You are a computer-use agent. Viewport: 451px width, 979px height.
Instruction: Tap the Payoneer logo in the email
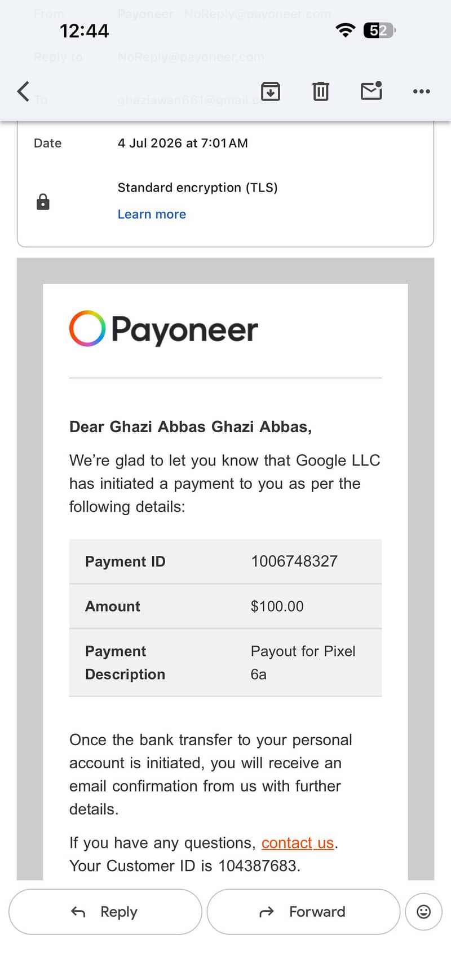coord(163,329)
